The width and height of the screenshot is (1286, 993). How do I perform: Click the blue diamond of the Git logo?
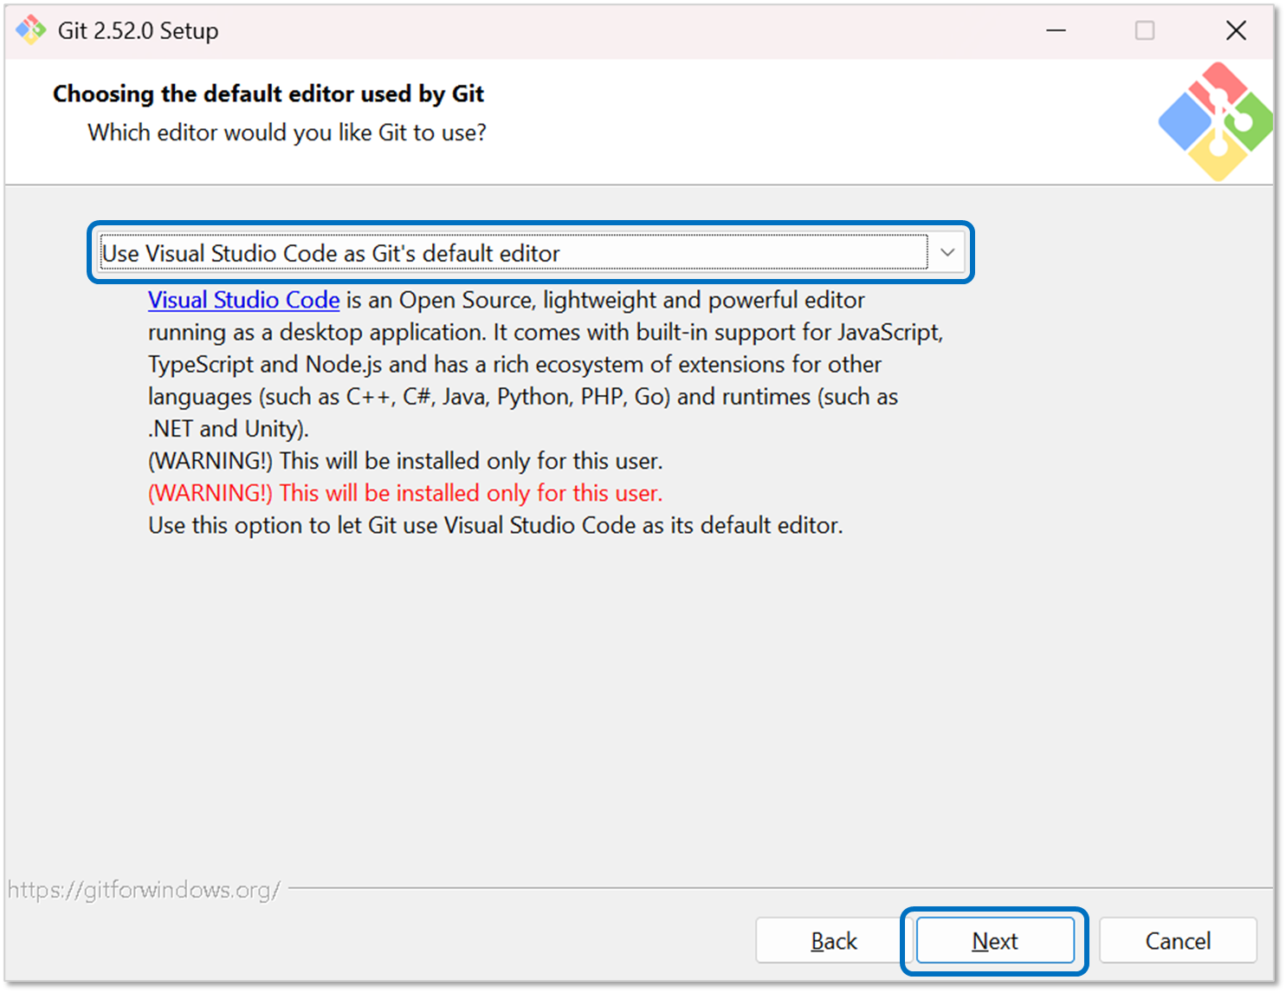[x=1186, y=121]
